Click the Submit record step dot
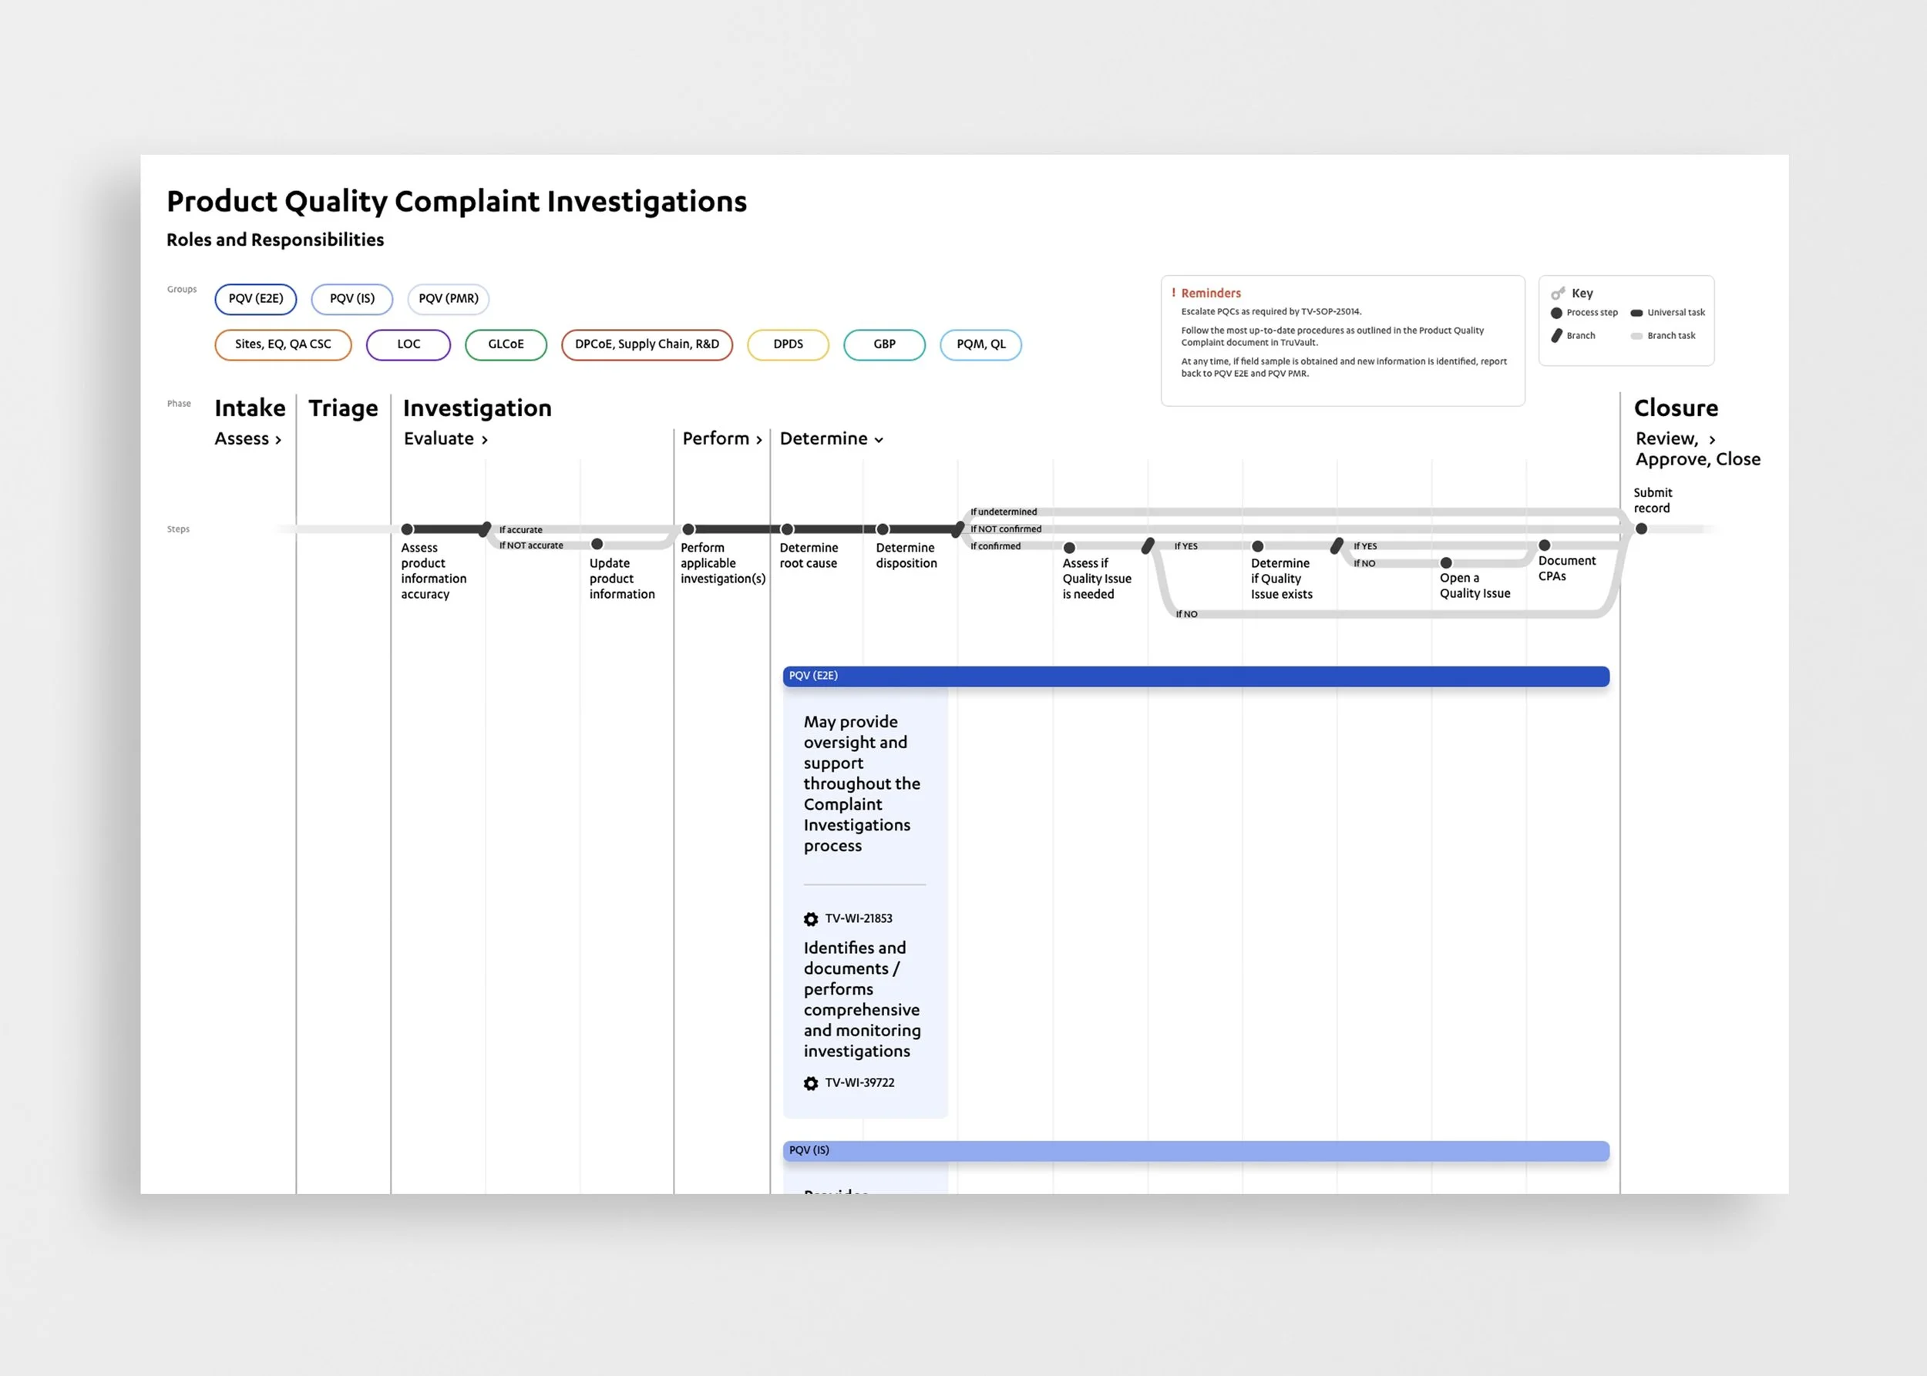The image size is (1927, 1376). (x=1641, y=529)
